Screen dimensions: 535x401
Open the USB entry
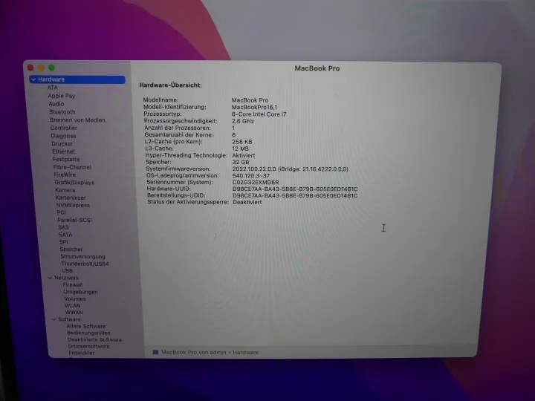pyautogui.click(x=67, y=271)
